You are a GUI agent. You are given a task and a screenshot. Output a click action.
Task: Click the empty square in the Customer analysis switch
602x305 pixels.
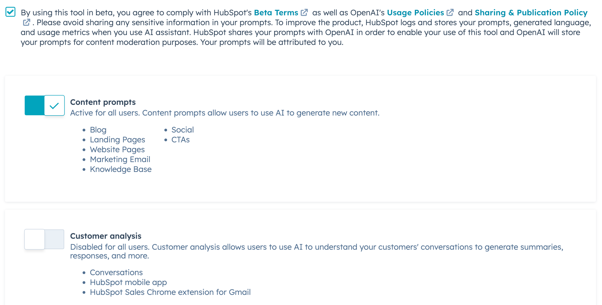[x=34, y=239]
